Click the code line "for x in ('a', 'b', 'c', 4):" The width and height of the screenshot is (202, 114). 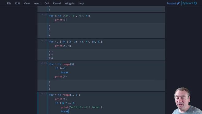pyautogui.click(x=70, y=16)
